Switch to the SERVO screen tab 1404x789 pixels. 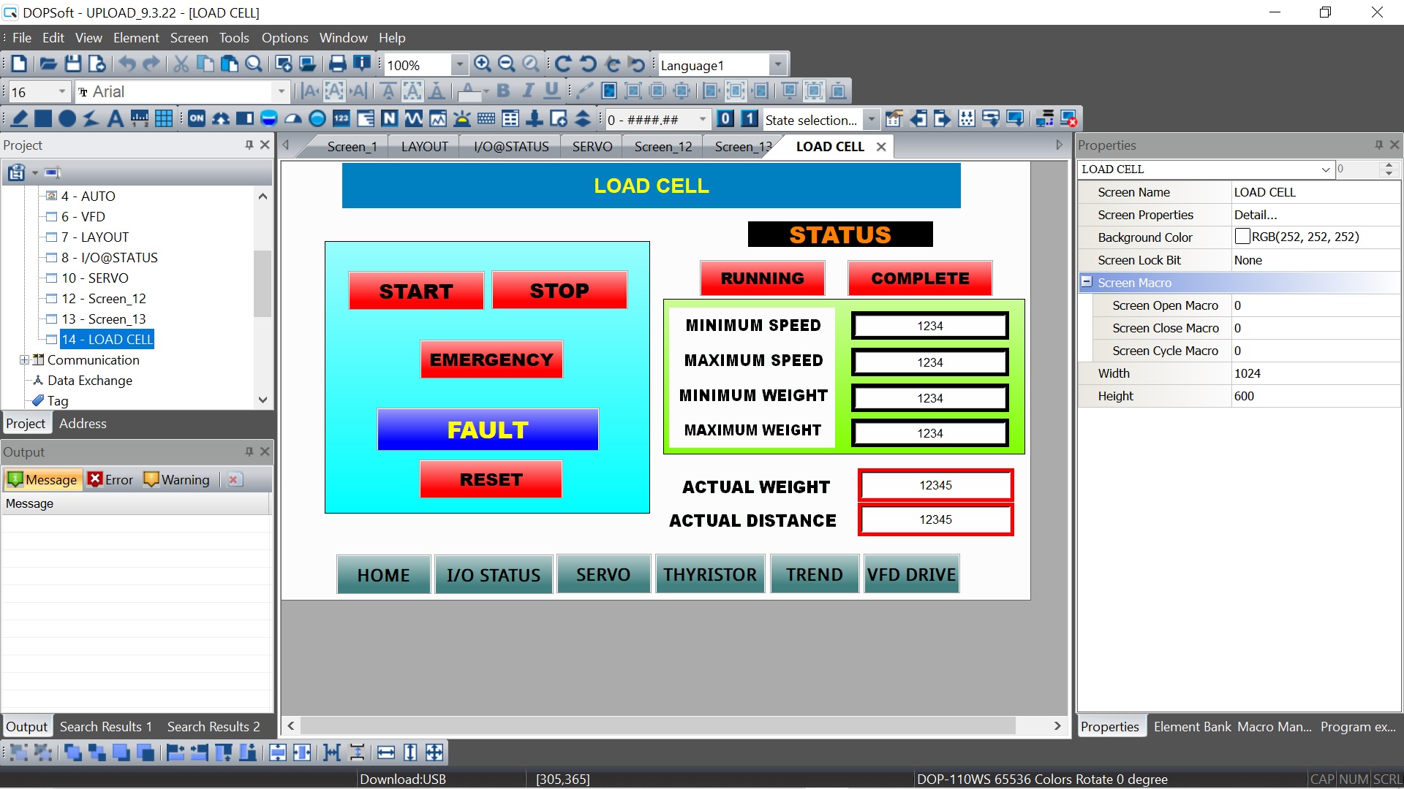click(592, 147)
